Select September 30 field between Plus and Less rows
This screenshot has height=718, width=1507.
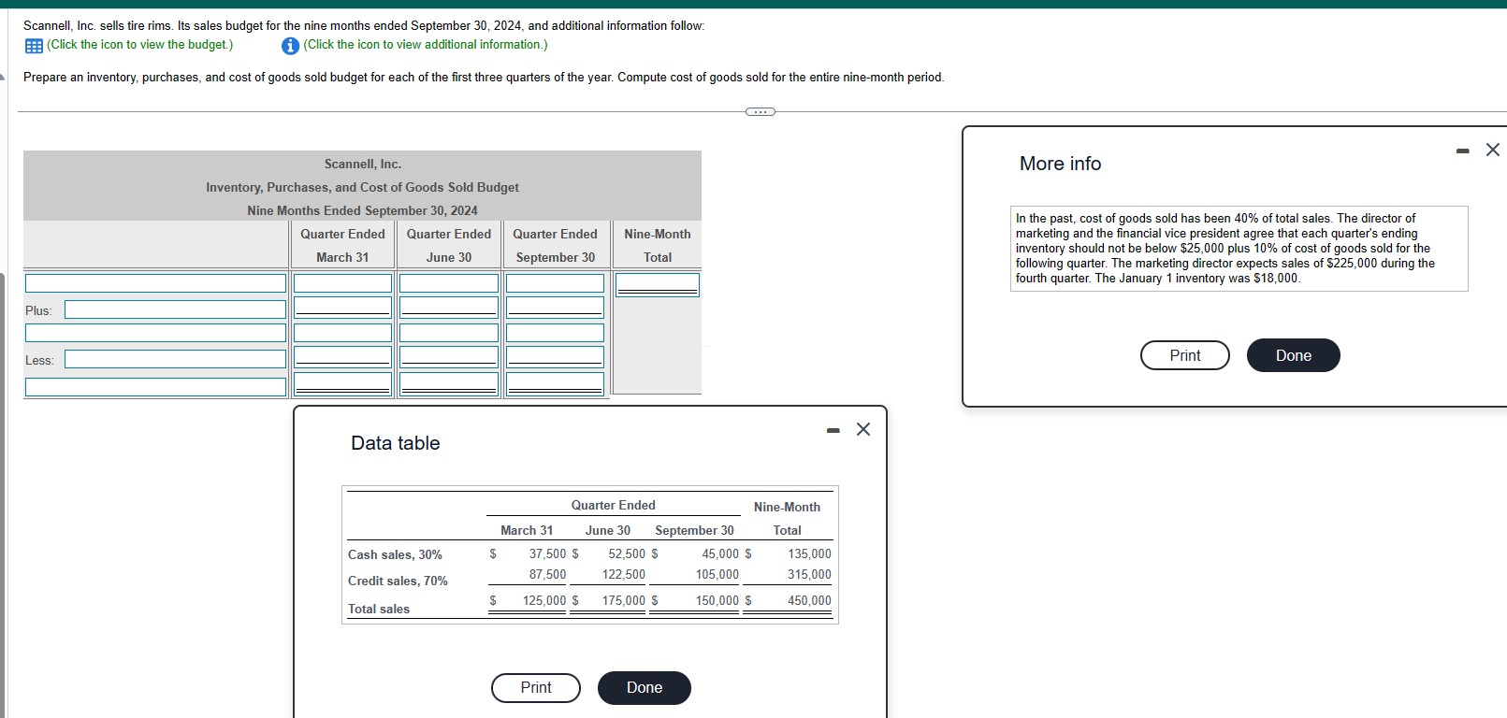(x=556, y=333)
